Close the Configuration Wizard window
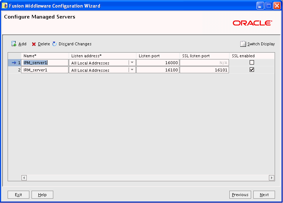The width and height of the screenshot is (283, 203). (277, 6)
